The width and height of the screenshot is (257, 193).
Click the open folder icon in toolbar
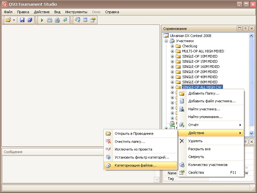8,20
